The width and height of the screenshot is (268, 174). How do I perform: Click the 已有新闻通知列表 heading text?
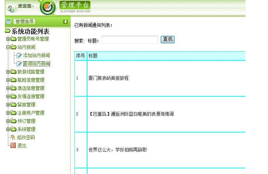pos(93,25)
